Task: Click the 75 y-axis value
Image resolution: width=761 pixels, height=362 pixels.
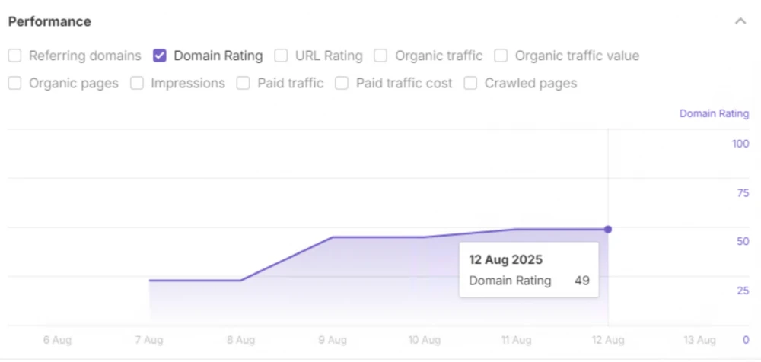Action: [743, 193]
